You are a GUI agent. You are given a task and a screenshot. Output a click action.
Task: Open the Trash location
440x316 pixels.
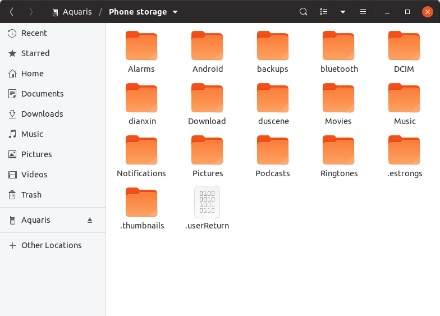(x=31, y=195)
